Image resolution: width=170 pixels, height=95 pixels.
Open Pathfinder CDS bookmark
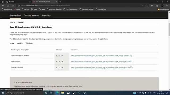(87, 9)
